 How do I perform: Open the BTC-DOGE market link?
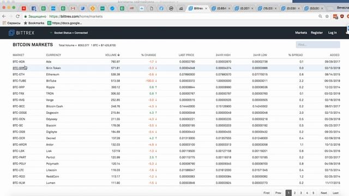click(20, 113)
